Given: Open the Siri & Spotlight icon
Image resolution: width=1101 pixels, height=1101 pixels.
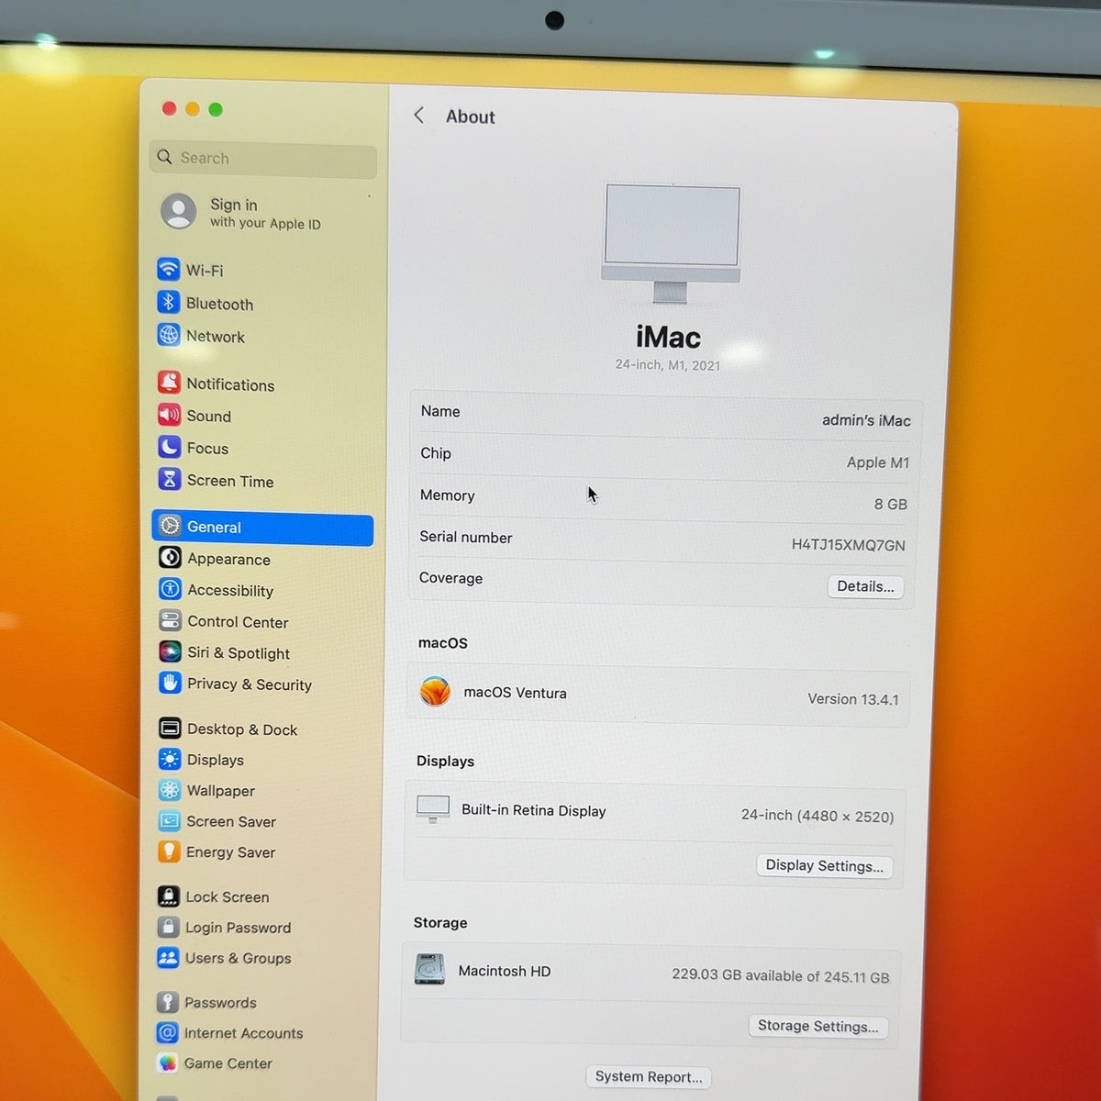Looking at the screenshot, I should [170, 651].
